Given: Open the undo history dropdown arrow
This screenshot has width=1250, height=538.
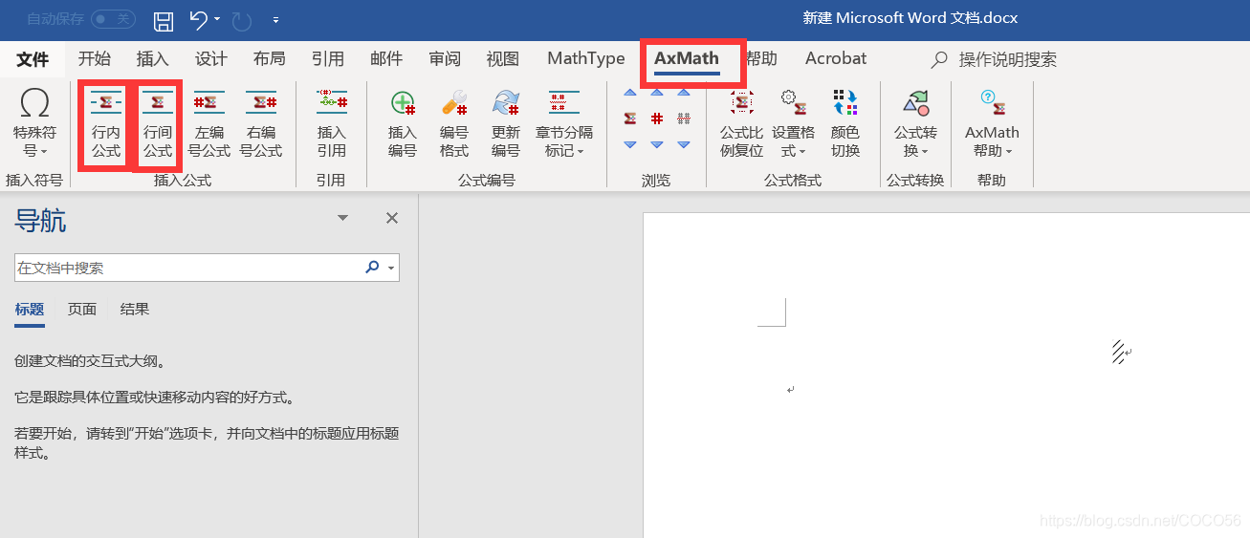Looking at the screenshot, I should (217, 19).
